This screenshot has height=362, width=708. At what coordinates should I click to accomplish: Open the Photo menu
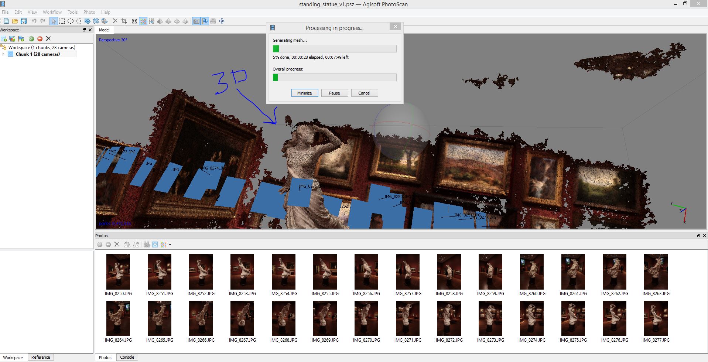[x=89, y=12]
